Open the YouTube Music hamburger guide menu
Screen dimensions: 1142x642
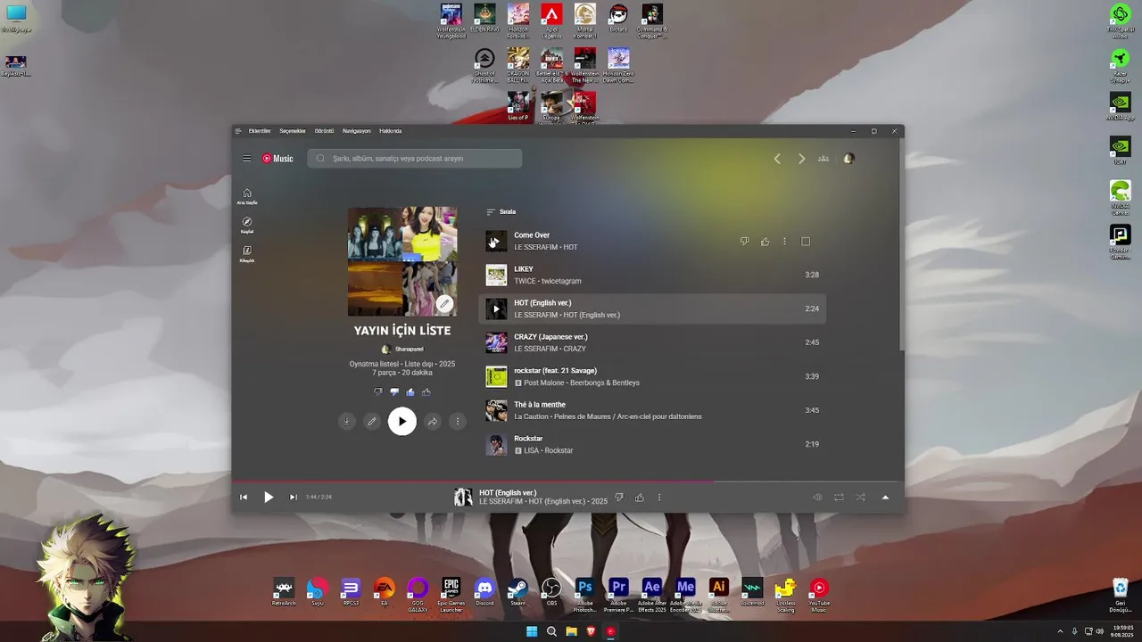247,159
